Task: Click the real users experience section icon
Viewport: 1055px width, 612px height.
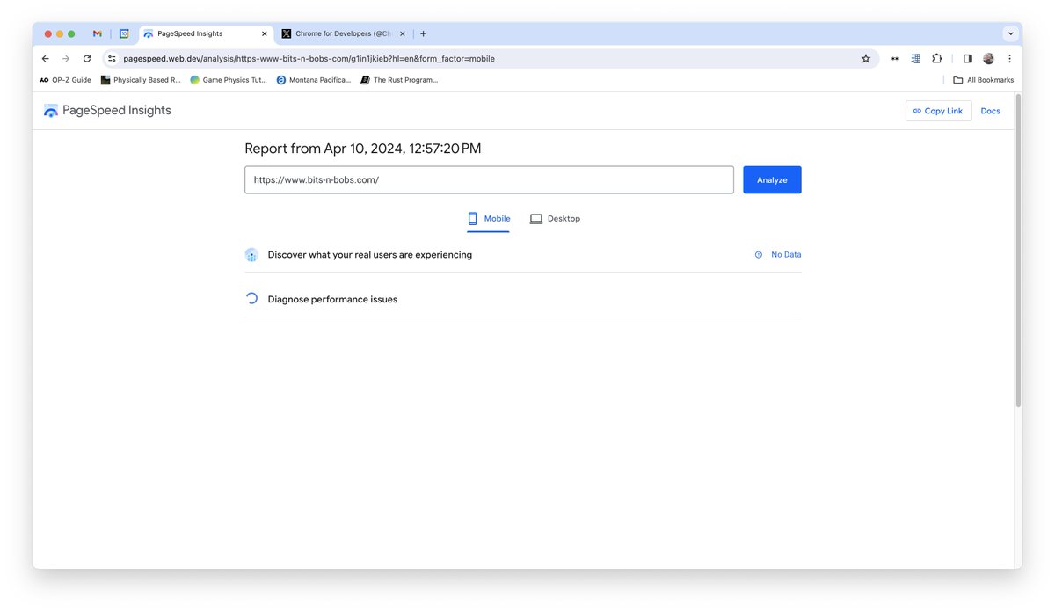Action: pyautogui.click(x=251, y=255)
